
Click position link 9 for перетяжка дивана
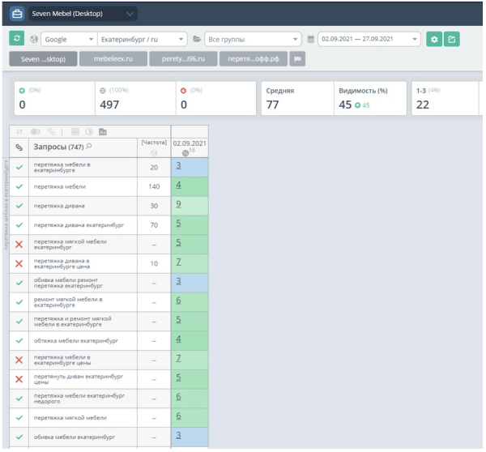(x=177, y=205)
